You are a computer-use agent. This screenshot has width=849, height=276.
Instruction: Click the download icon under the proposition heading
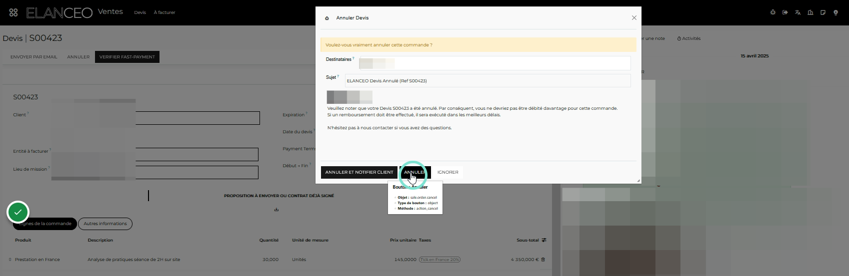click(x=276, y=210)
